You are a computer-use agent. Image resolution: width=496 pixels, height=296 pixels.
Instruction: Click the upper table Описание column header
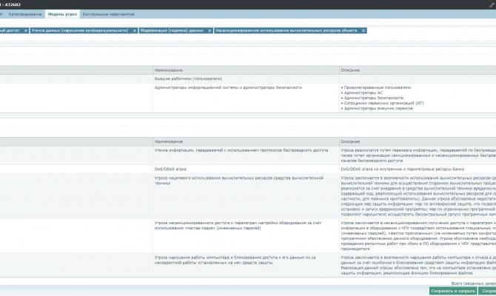pyautogui.click(x=418, y=70)
